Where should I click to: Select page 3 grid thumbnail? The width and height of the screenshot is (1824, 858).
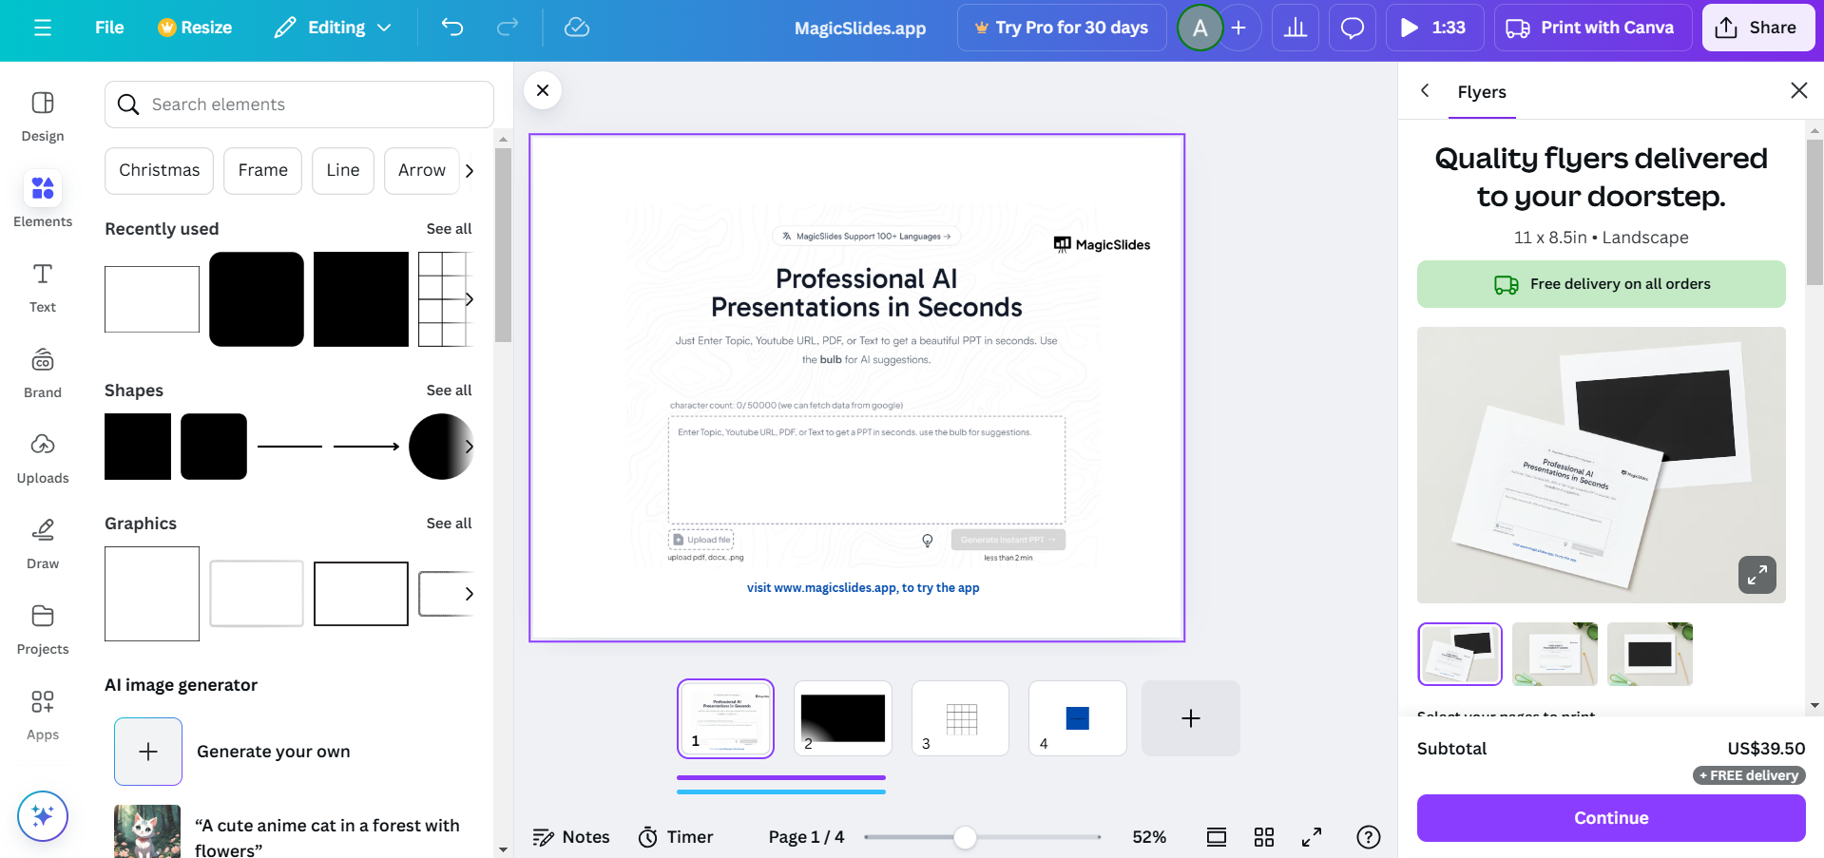pos(960,718)
